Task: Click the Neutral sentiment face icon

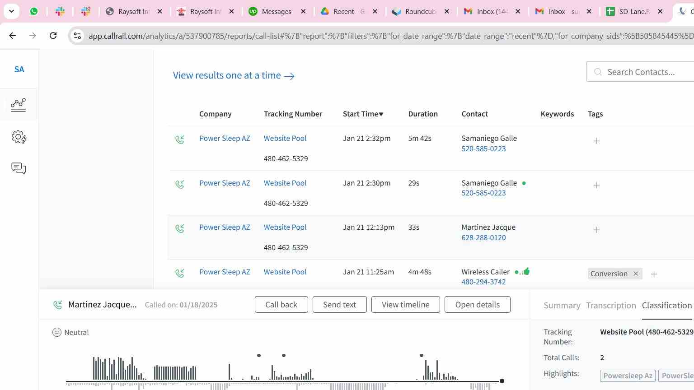Action: tap(57, 332)
